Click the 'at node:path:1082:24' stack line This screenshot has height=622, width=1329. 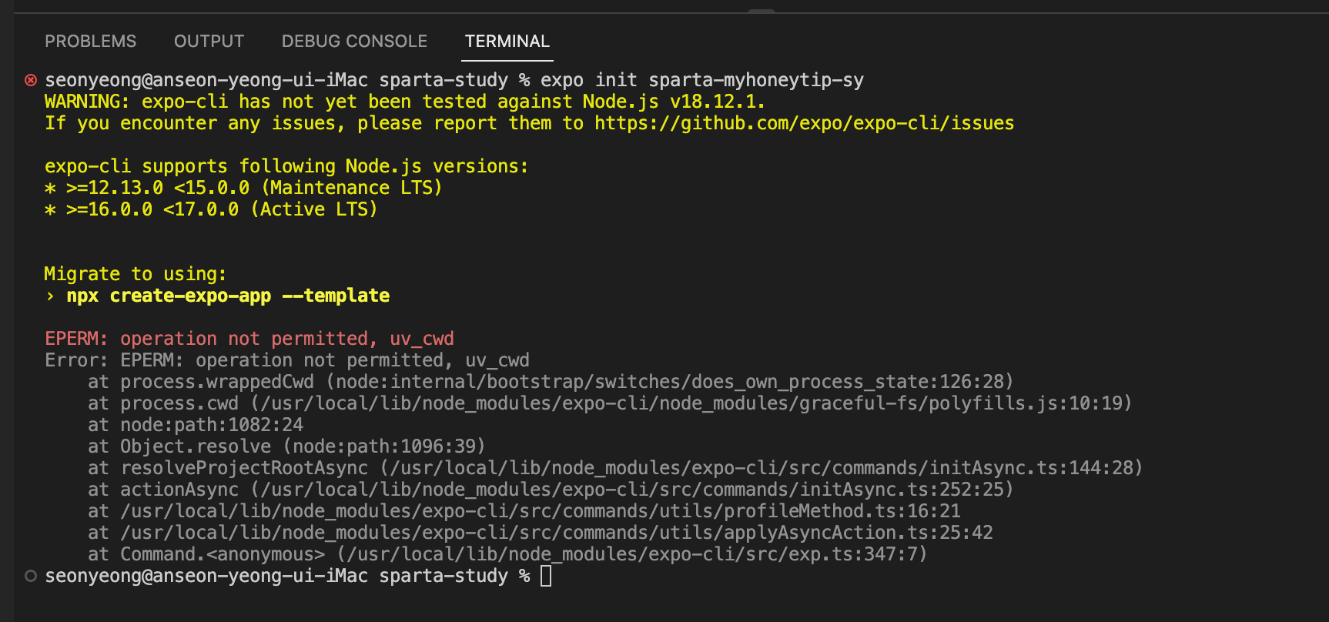coord(196,425)
